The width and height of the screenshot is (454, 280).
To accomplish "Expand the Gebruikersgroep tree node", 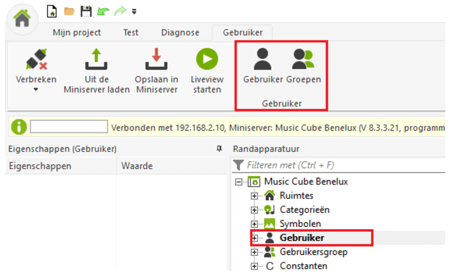I will [255, 252].
